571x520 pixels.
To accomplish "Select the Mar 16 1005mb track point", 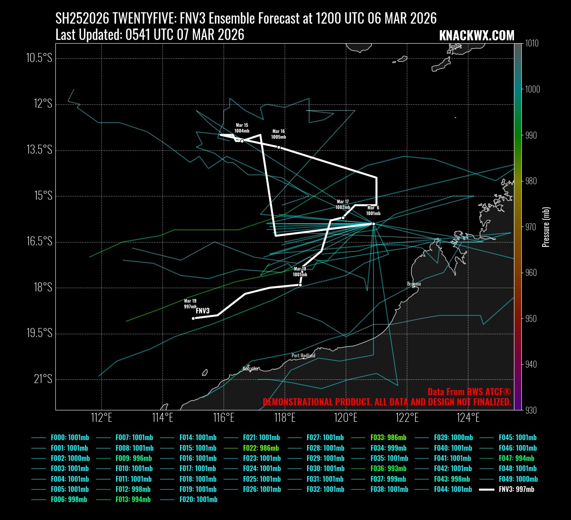I will pyautogui.click(x=279, y=147).
